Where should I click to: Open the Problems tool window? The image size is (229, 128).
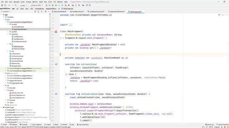pos(13,124)
